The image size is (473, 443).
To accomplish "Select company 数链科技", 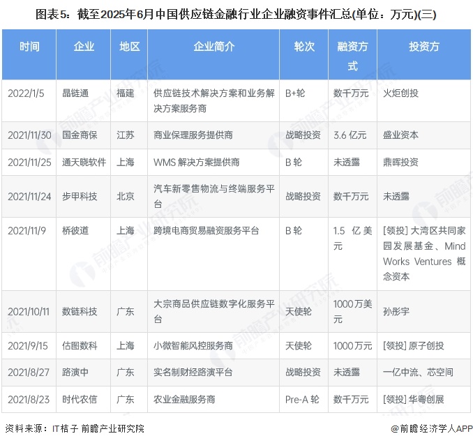I will pyautogui.click(x=80, y=312).
